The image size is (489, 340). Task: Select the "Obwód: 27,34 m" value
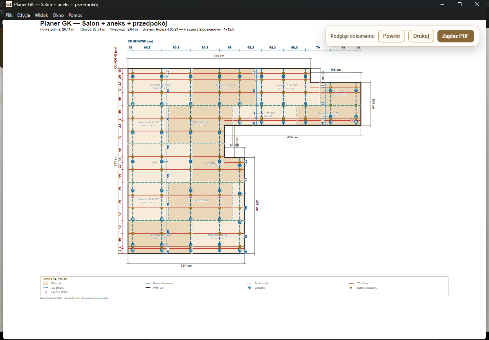tap(93, 29)
